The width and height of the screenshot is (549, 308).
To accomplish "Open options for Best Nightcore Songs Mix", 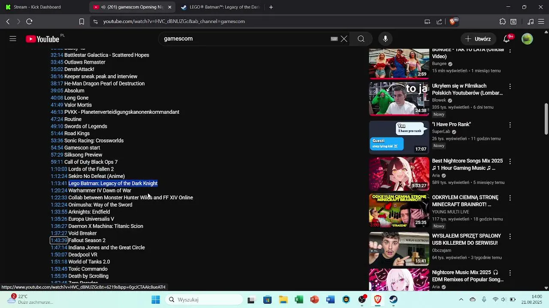I will click(x=510, y=161).
